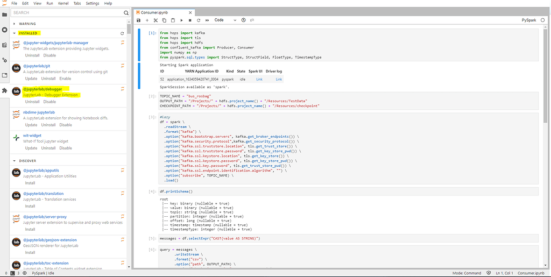The image size is (551, 277).
Task: Open the Extension Manager puzzle icon
Action: [x=4, y=90]
